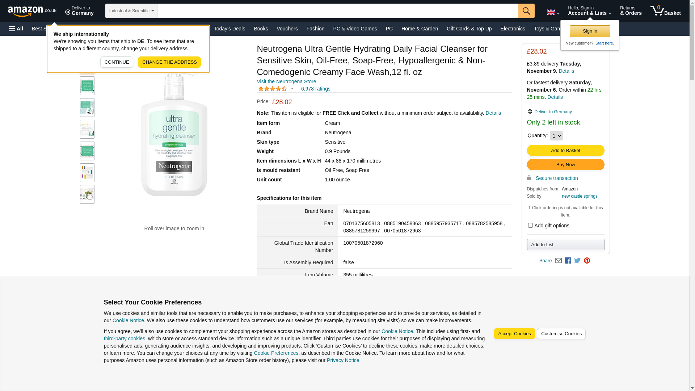The height and width of the screenshot is (391, 695).
Task: Click the Add to Basket button
Action: [x=565, y=150]
